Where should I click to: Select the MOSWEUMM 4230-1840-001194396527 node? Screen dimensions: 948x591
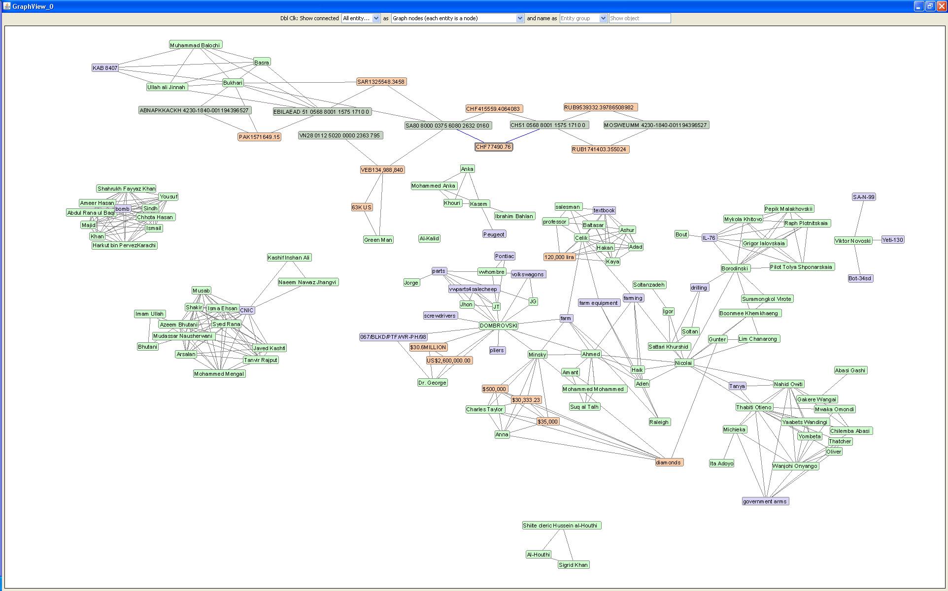click(656, 125)
